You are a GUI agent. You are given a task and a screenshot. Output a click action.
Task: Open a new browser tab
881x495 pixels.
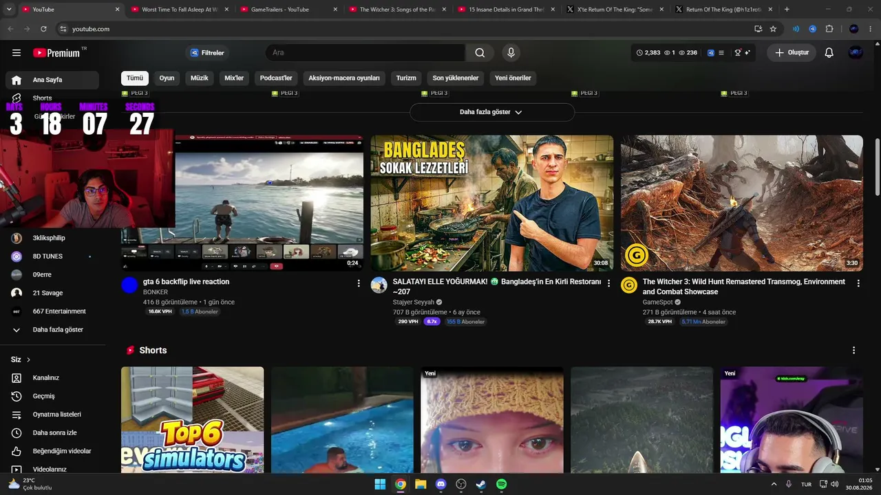point(787,10)
